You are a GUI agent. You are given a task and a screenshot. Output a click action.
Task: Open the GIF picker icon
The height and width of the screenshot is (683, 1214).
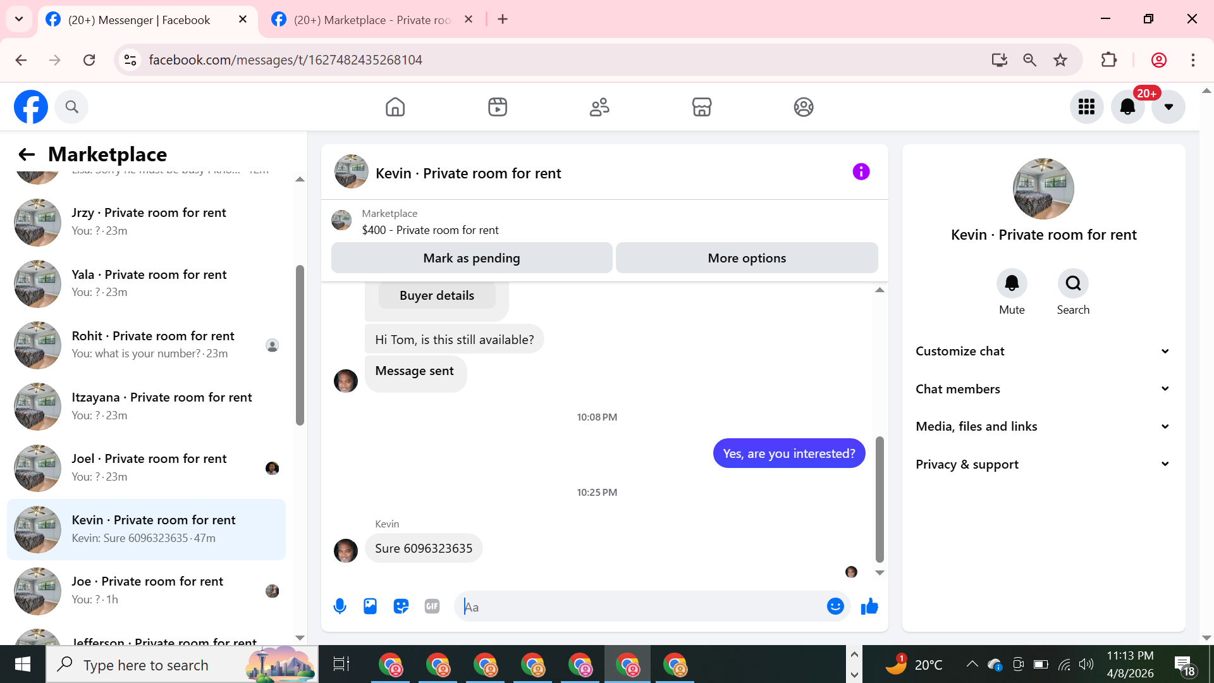point(432,606)
